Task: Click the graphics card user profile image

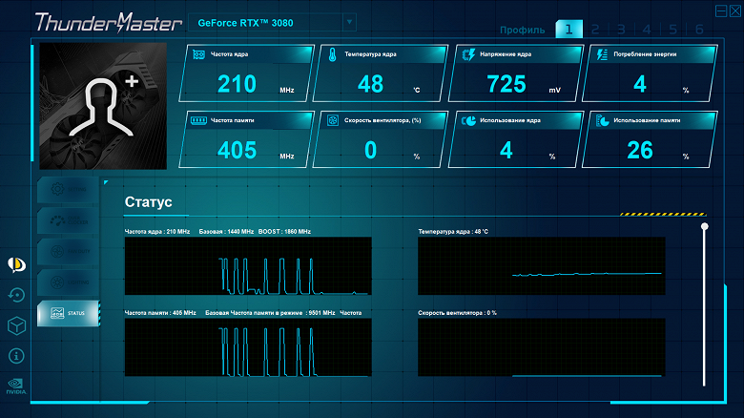Action: (103, 106)
